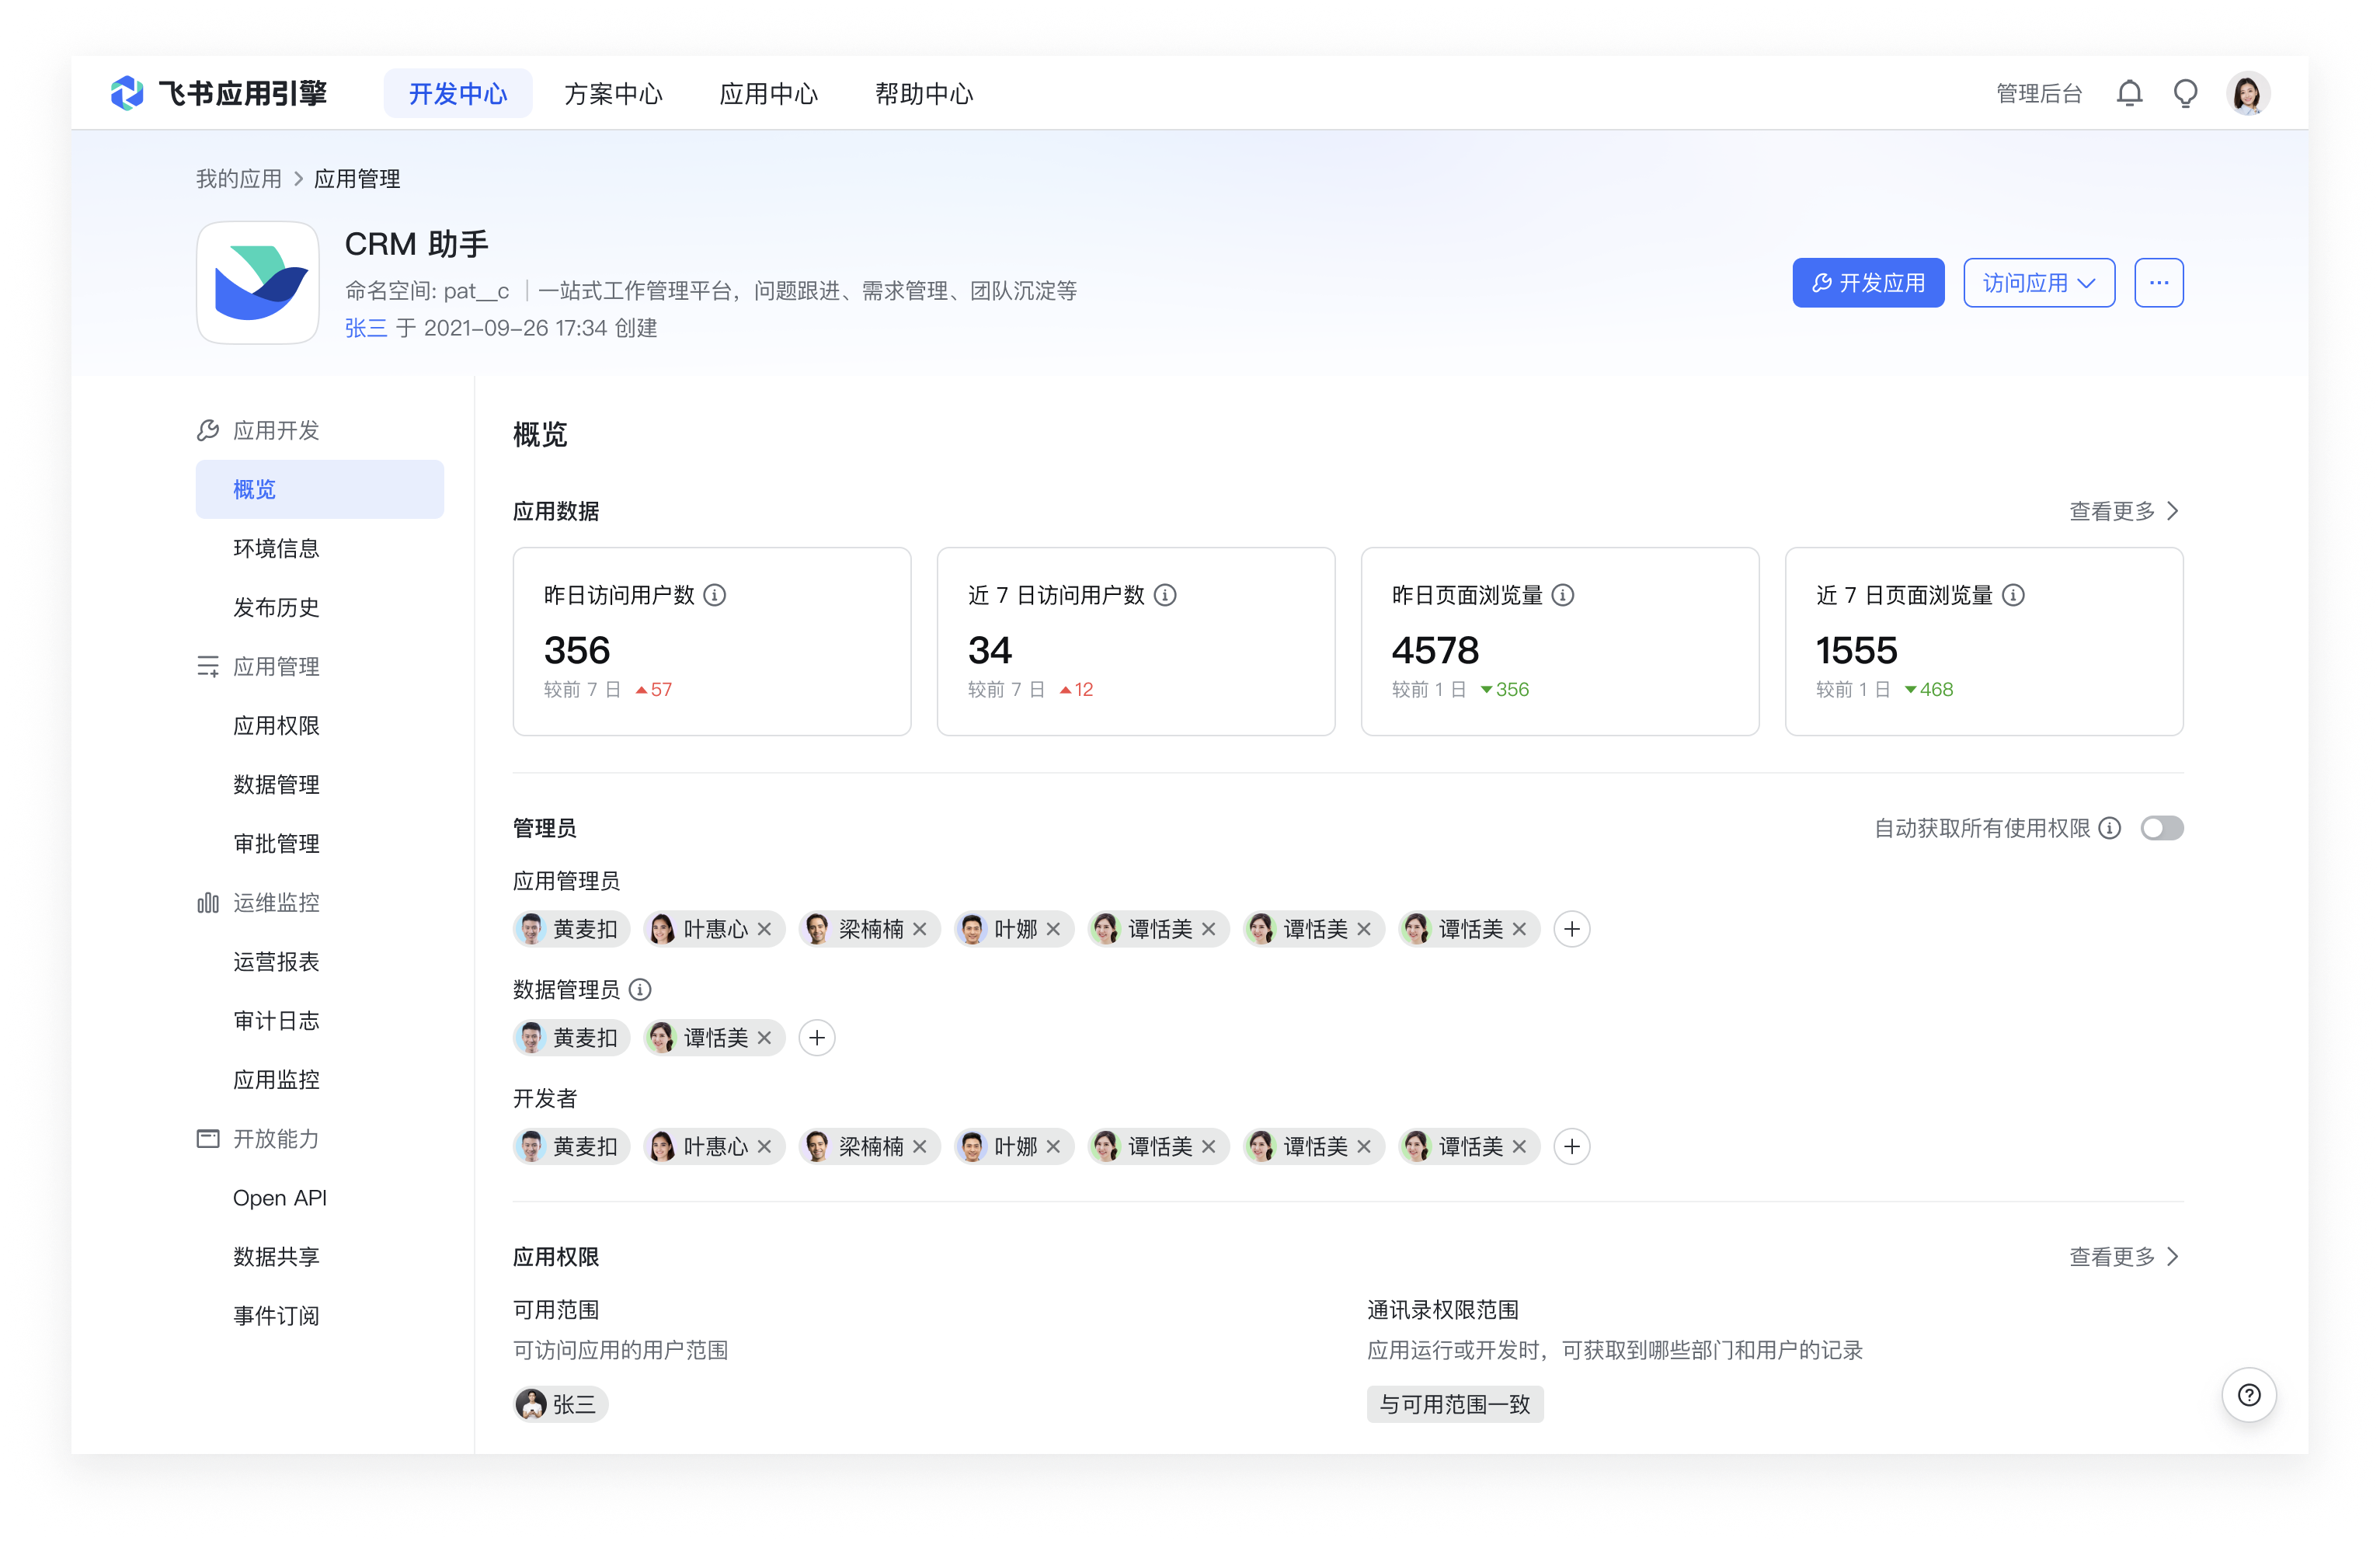The image size is (2380, 1541).
Task: Click 黄麦扣 chip in 数据管理员
Action: [x=571, y=1038]
